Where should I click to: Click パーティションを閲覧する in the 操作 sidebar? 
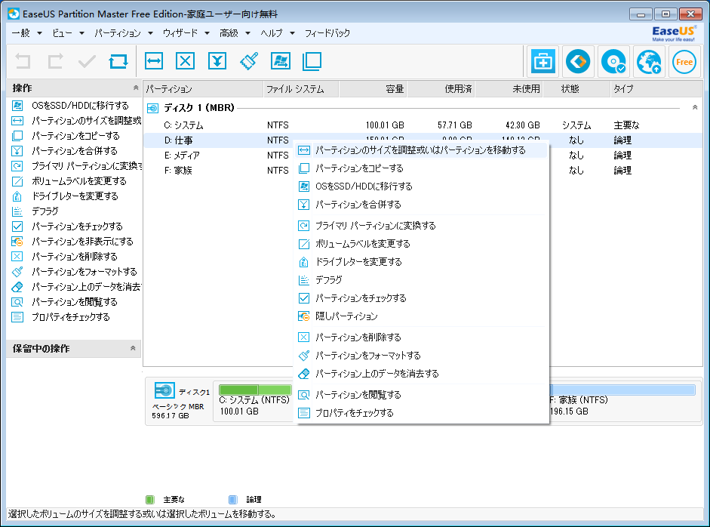click(x=74, y=302)
